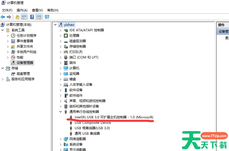229x151 pixels.
Task: Click the Local Users and Groups icon
Action: pos(13,52)
